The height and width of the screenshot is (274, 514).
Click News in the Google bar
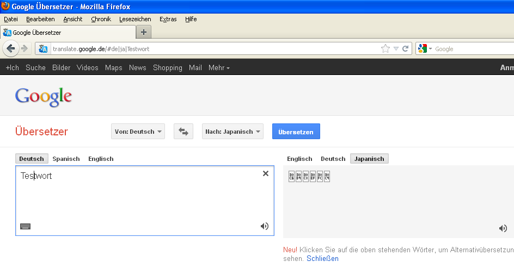pyautogui.click(x=137, y=67)
